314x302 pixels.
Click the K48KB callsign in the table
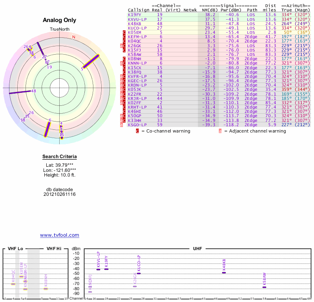[135, 24]
